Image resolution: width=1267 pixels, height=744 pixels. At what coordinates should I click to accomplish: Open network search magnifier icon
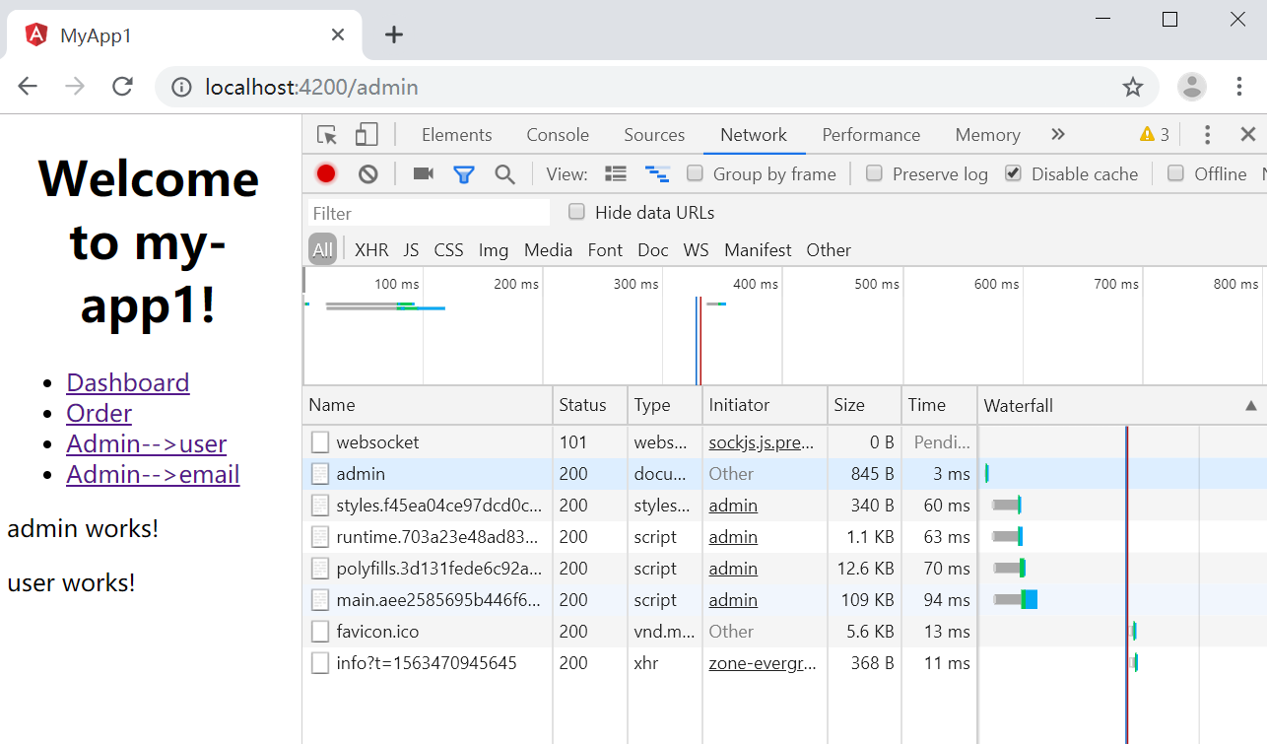point(505,174)
